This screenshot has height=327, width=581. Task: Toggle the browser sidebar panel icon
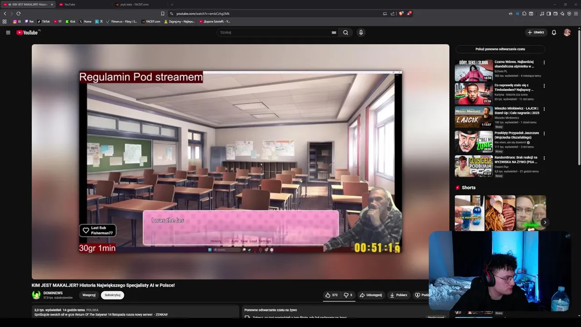point(548,14)
